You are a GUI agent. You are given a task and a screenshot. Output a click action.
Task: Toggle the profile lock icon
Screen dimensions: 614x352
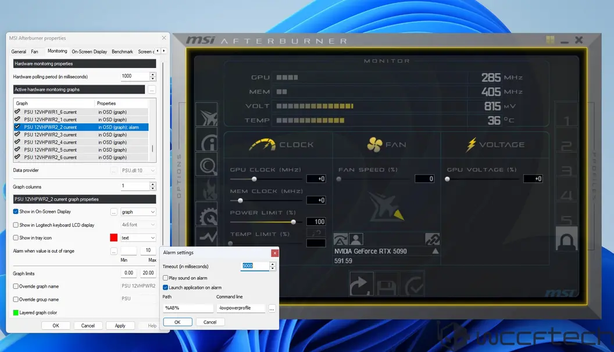[567, 239]
